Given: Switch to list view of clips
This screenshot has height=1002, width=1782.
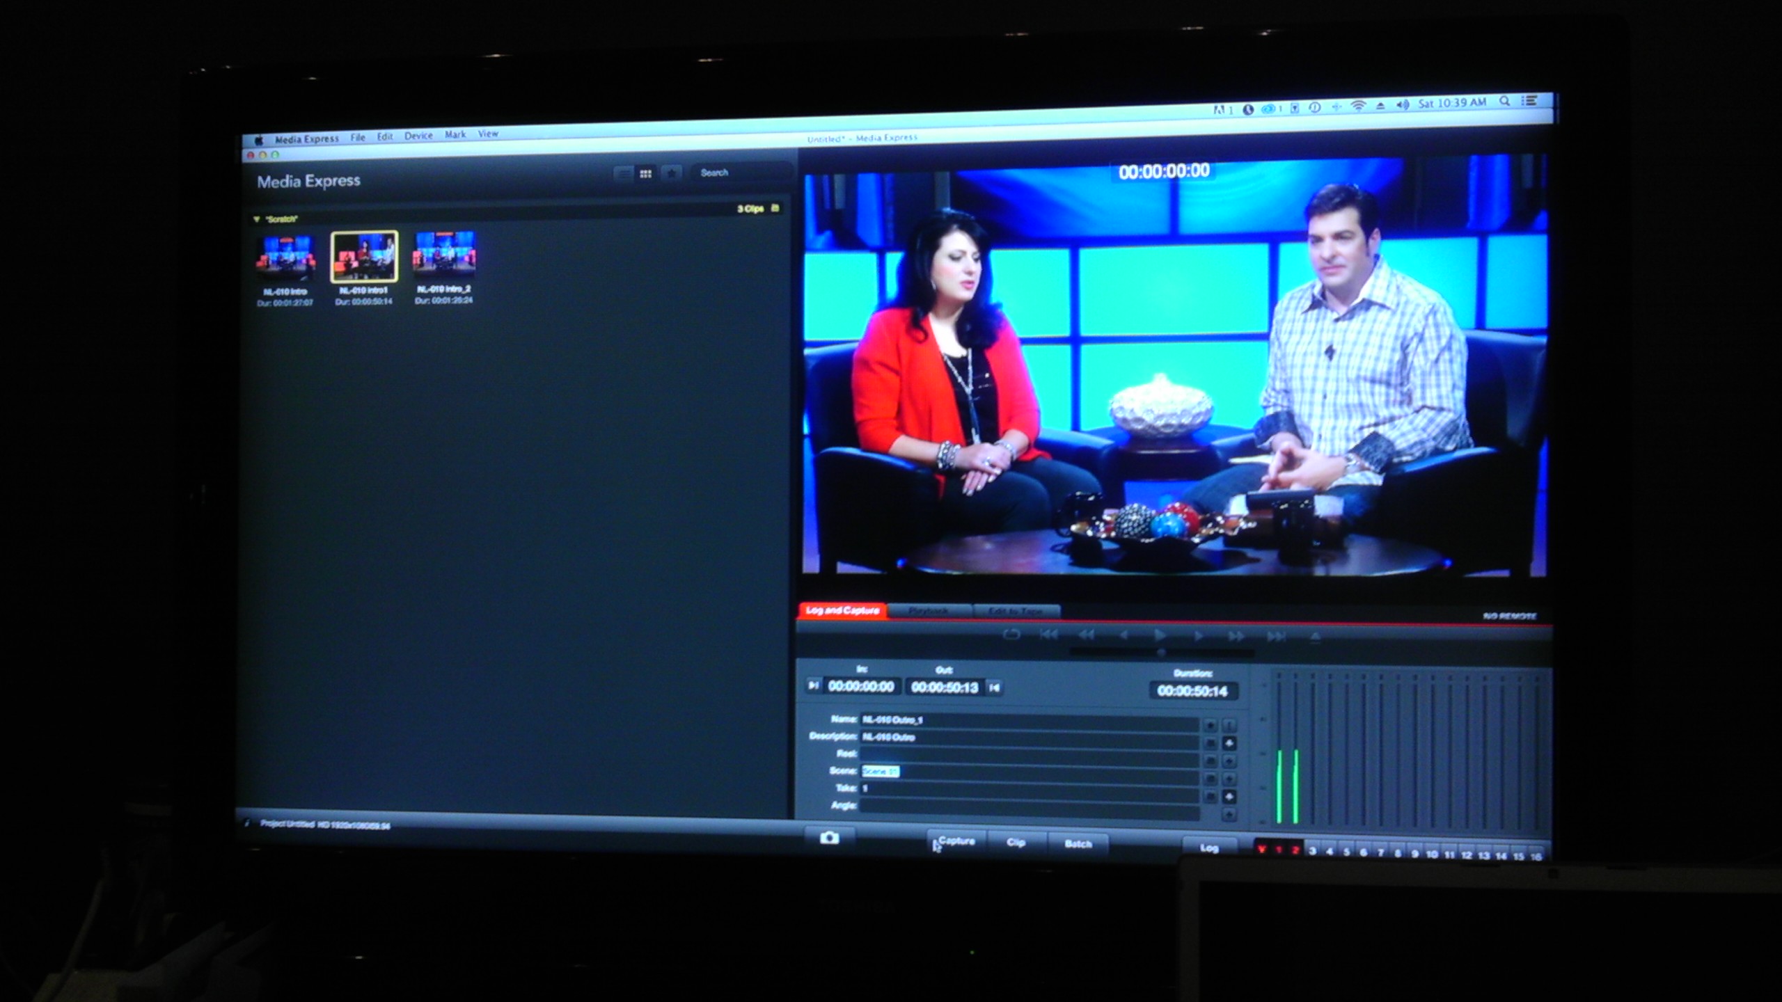Looking at the screenshot, I should pos(624,173).
